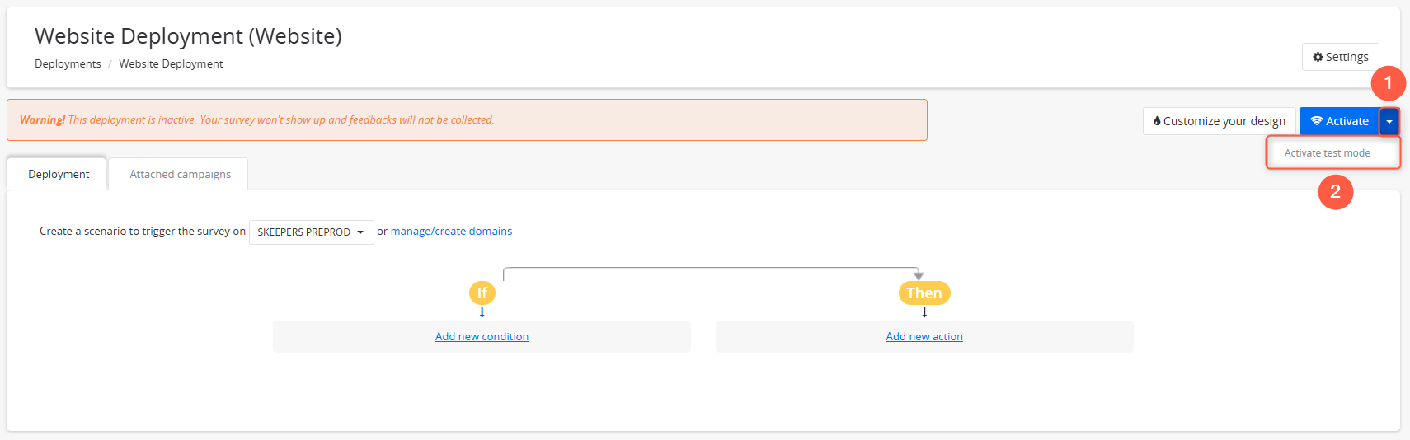
Task: Open Settings via the gear icon
Action: 1318,57
